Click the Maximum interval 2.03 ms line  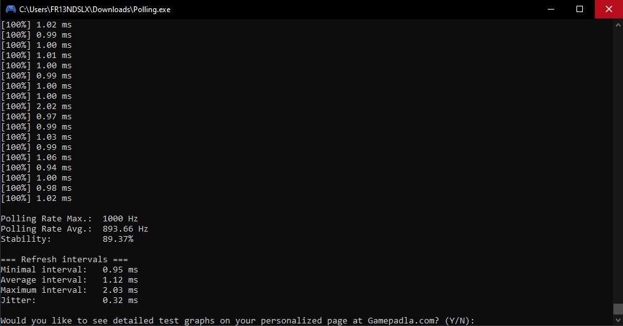coord(69,290)
